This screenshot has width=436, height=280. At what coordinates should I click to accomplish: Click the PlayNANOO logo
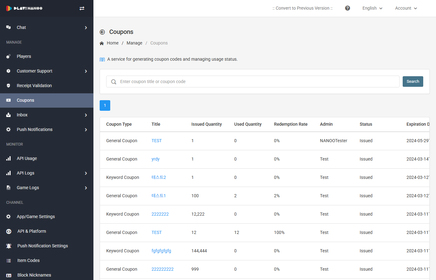point(24,8)
